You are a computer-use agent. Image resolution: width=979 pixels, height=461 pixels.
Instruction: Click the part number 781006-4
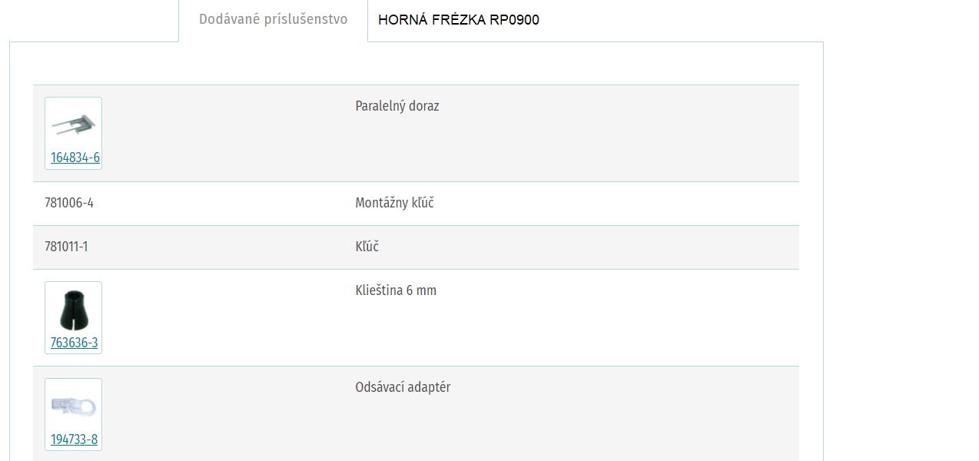click(x=69, y=204)
